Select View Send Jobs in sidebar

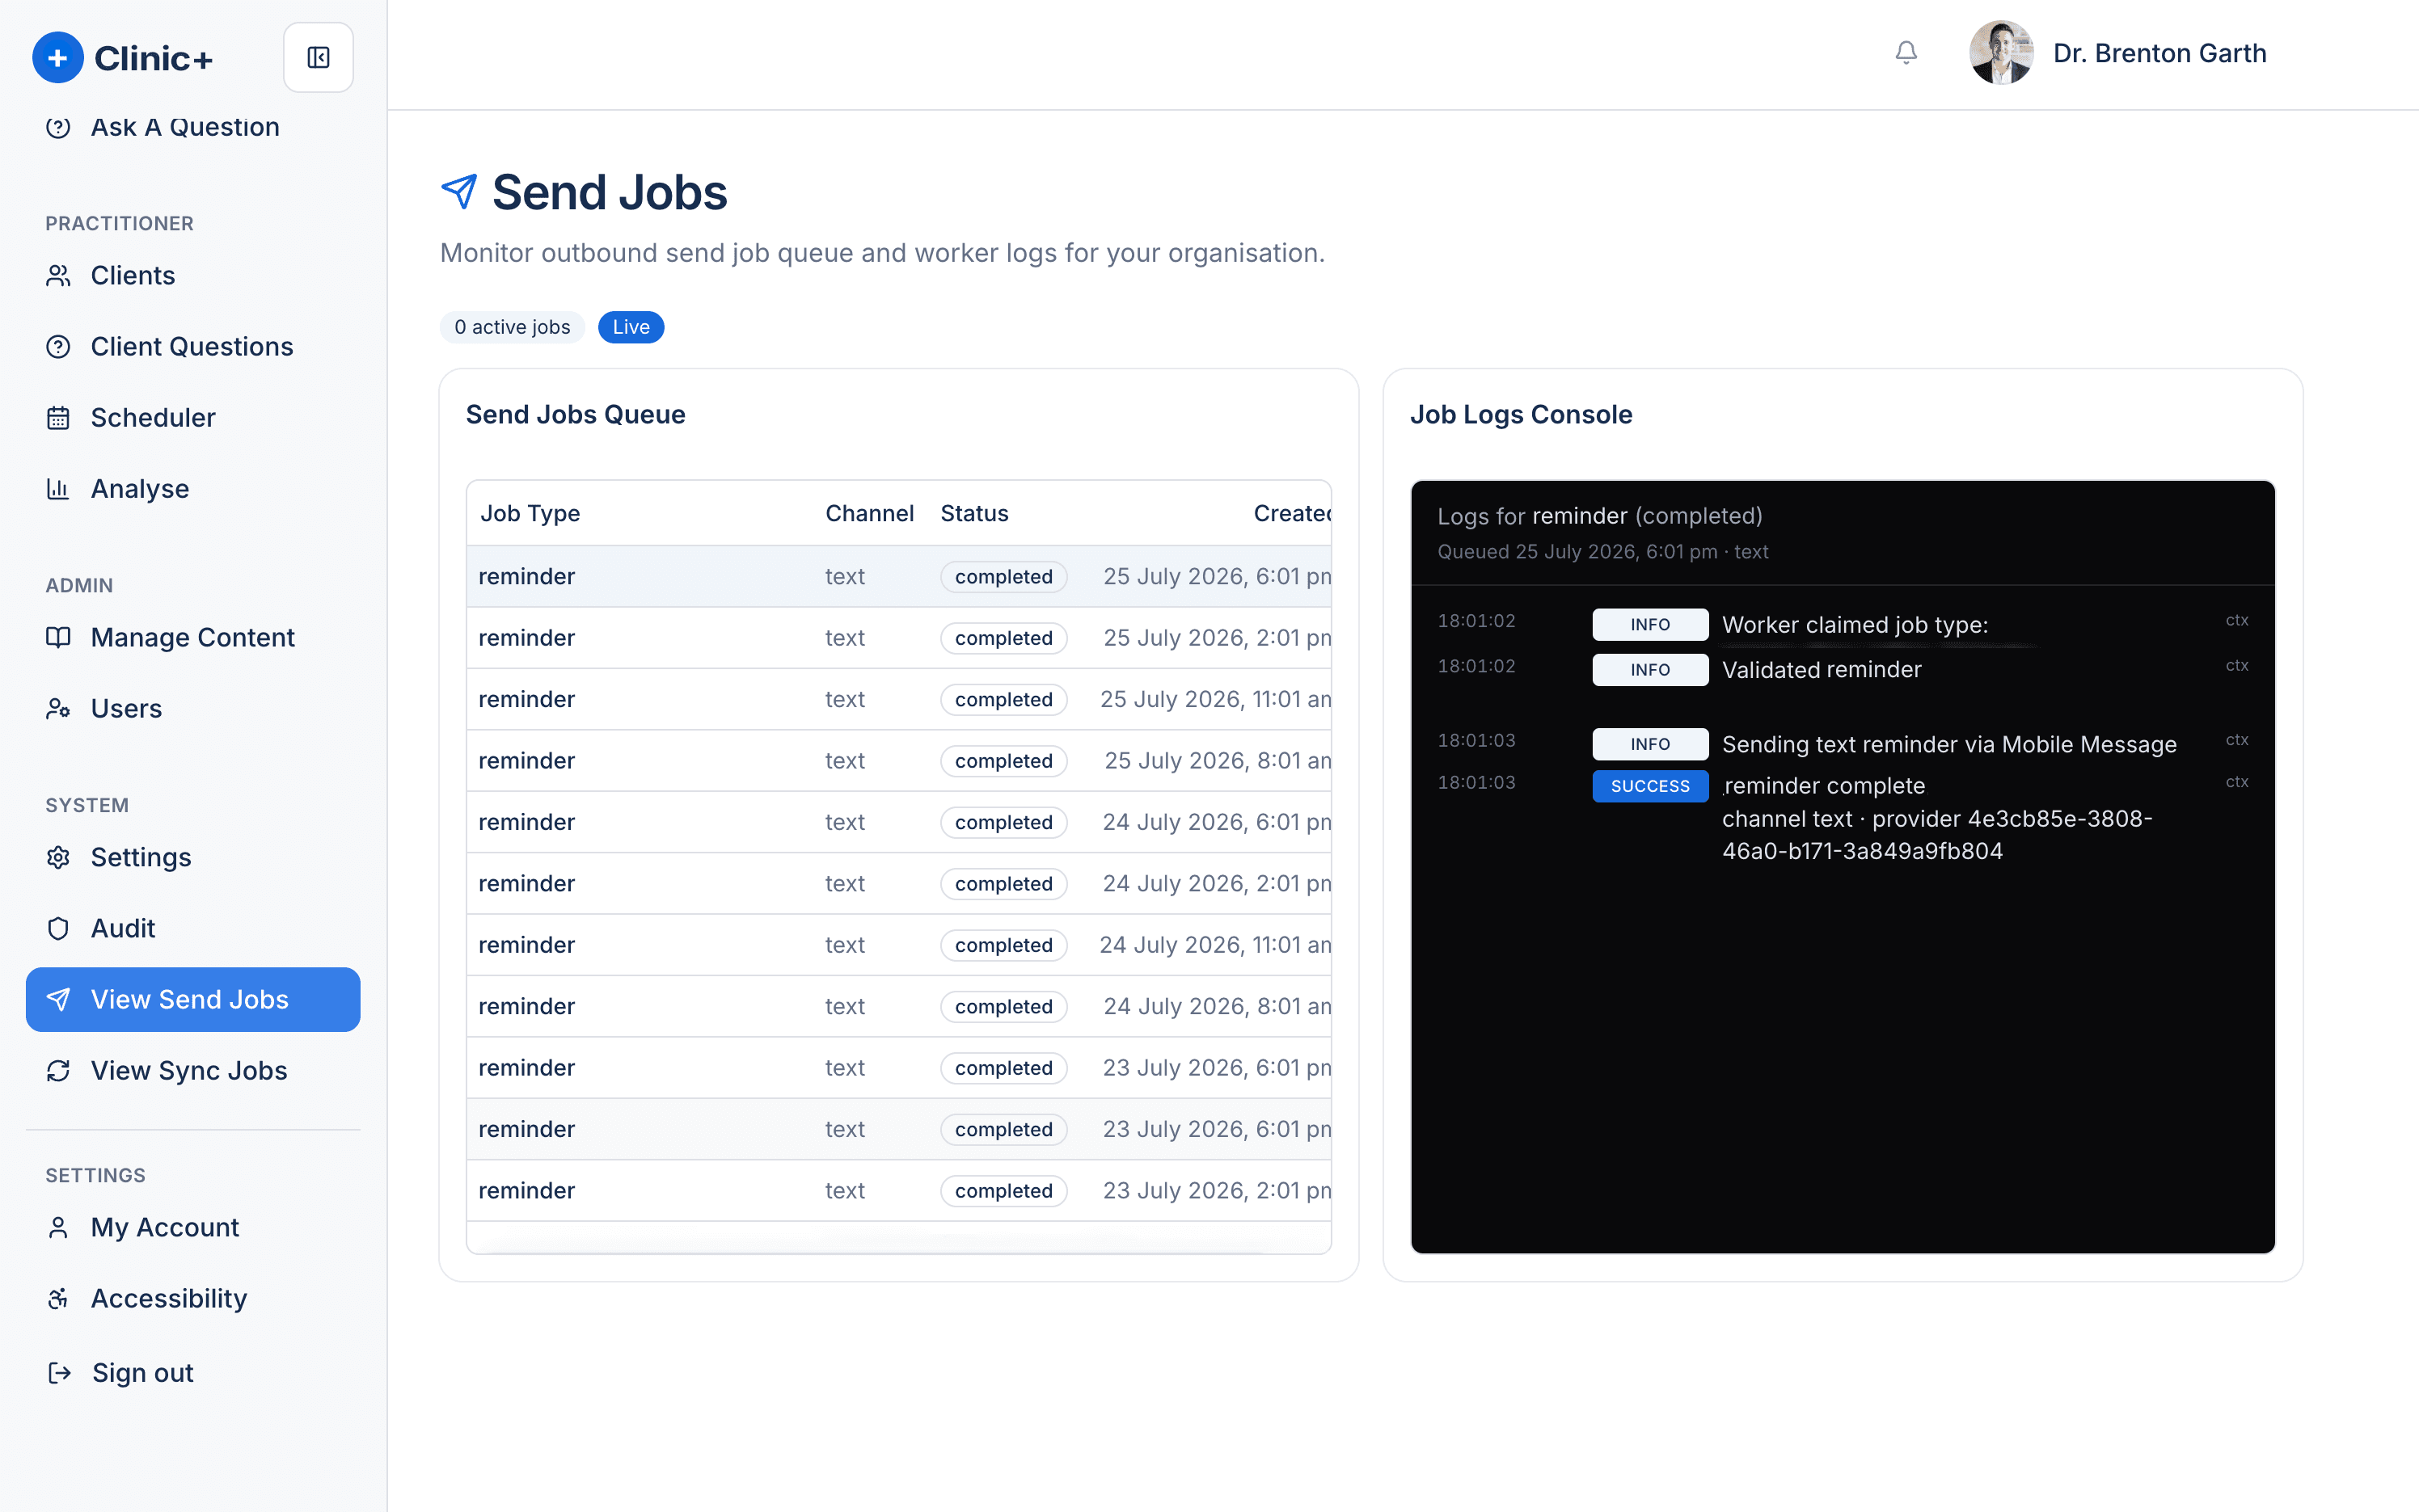(193, 999)
